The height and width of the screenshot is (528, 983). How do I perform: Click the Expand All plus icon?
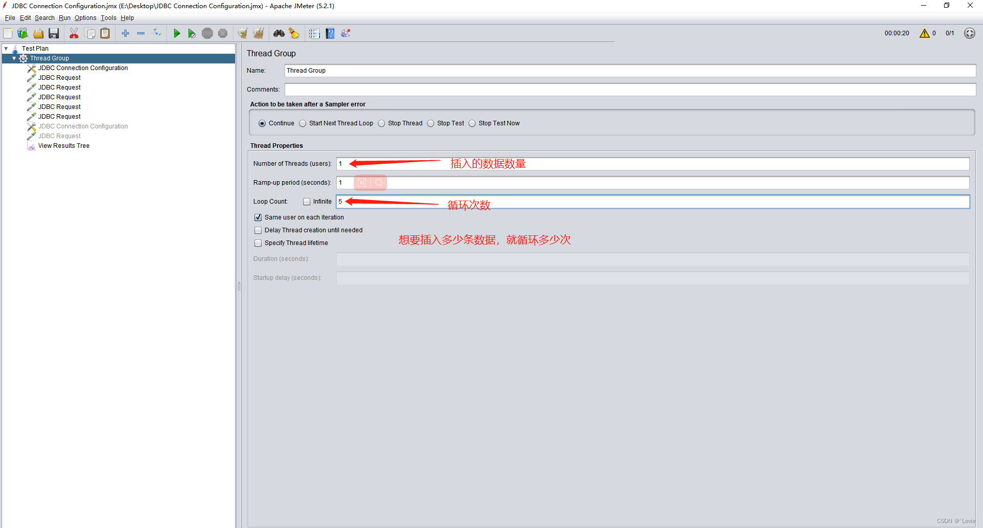point(125,33)
